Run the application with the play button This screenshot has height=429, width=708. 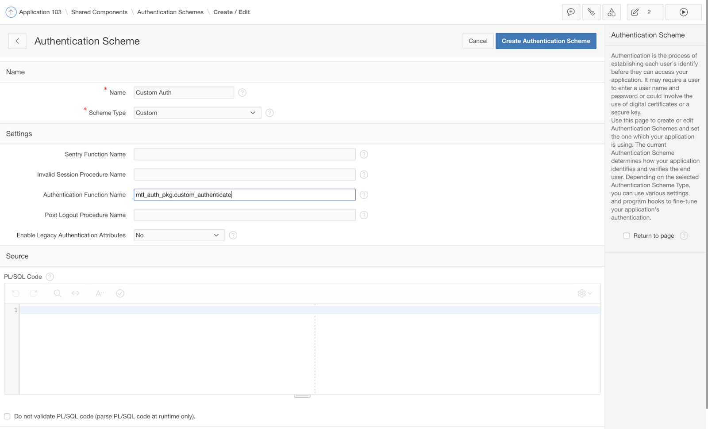point(683,12)
